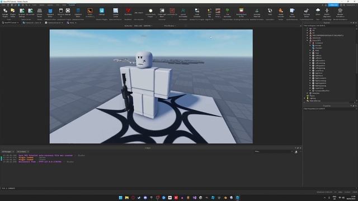Switch to the Avatar ribbon tab
358x201 pixels.
coord(50,5)
